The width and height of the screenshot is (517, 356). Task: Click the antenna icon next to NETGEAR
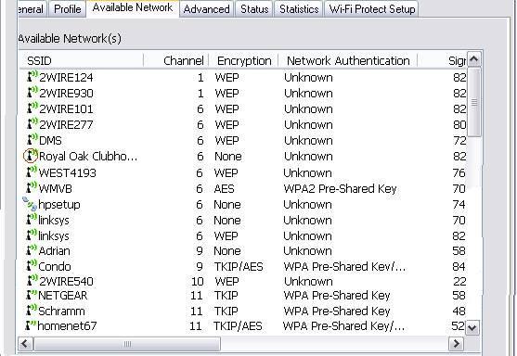tap(32, 295)
